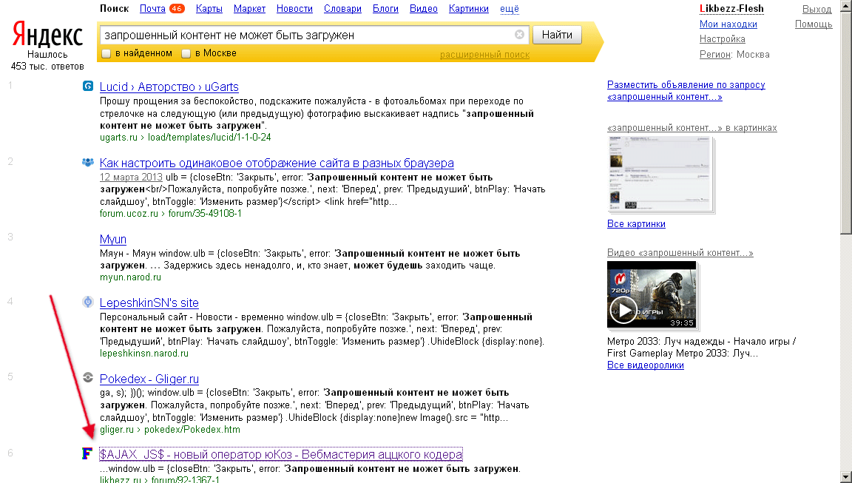Image resolution: width=852 pixels, height=483 pixels.
Task: Switch to Картинки search
Action: (x=469, y=9)
